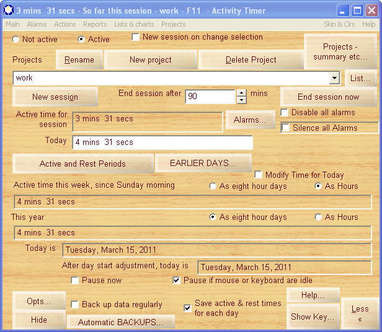
Task: Click the Today time field
Action: [x=162, y=142]
